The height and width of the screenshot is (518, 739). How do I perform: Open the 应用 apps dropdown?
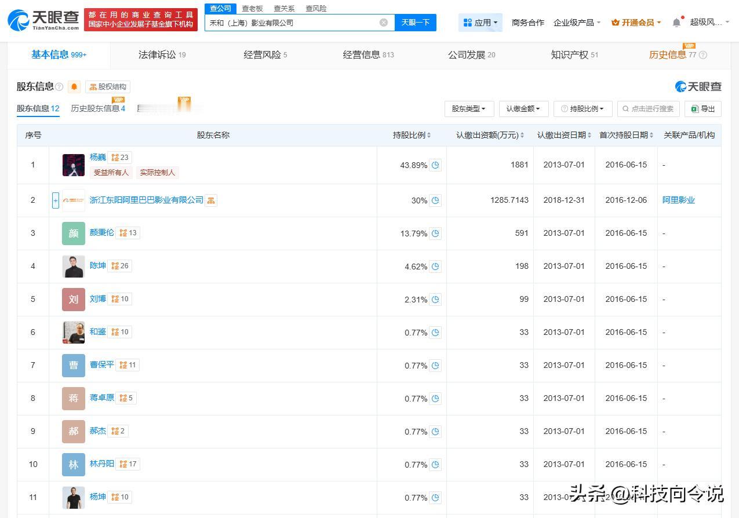tap(480, 23)
